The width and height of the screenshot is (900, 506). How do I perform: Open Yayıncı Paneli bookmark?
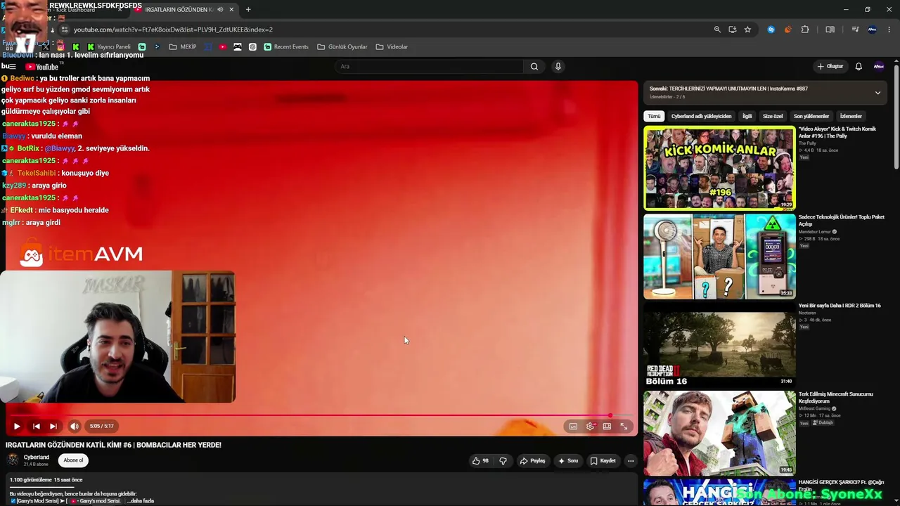tap(108, 47)
